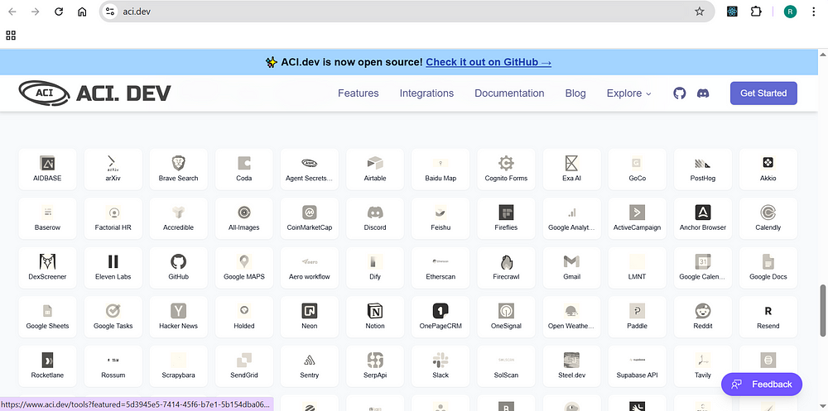Open the Tavily integration card
The image size is (828, 411).
703,366
